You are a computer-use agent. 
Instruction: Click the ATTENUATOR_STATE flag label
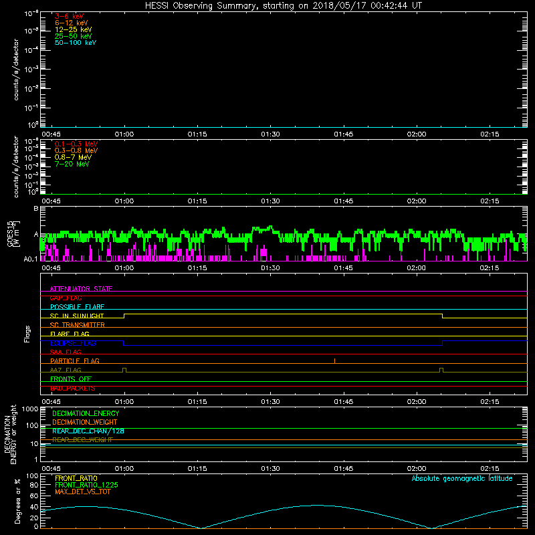[81, 289]
